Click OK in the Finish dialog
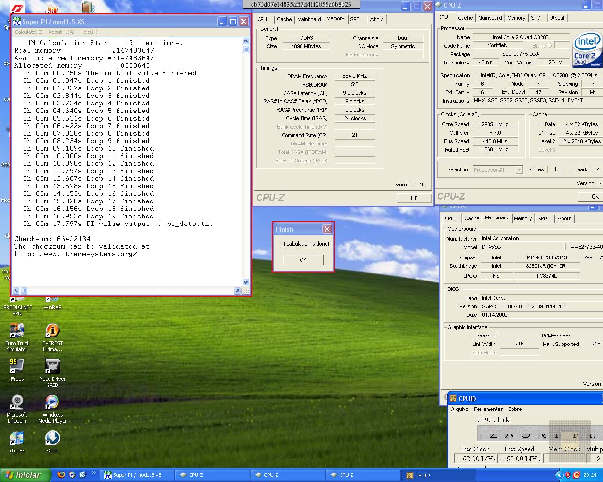603x482 pixels. (x=303, y=260)
